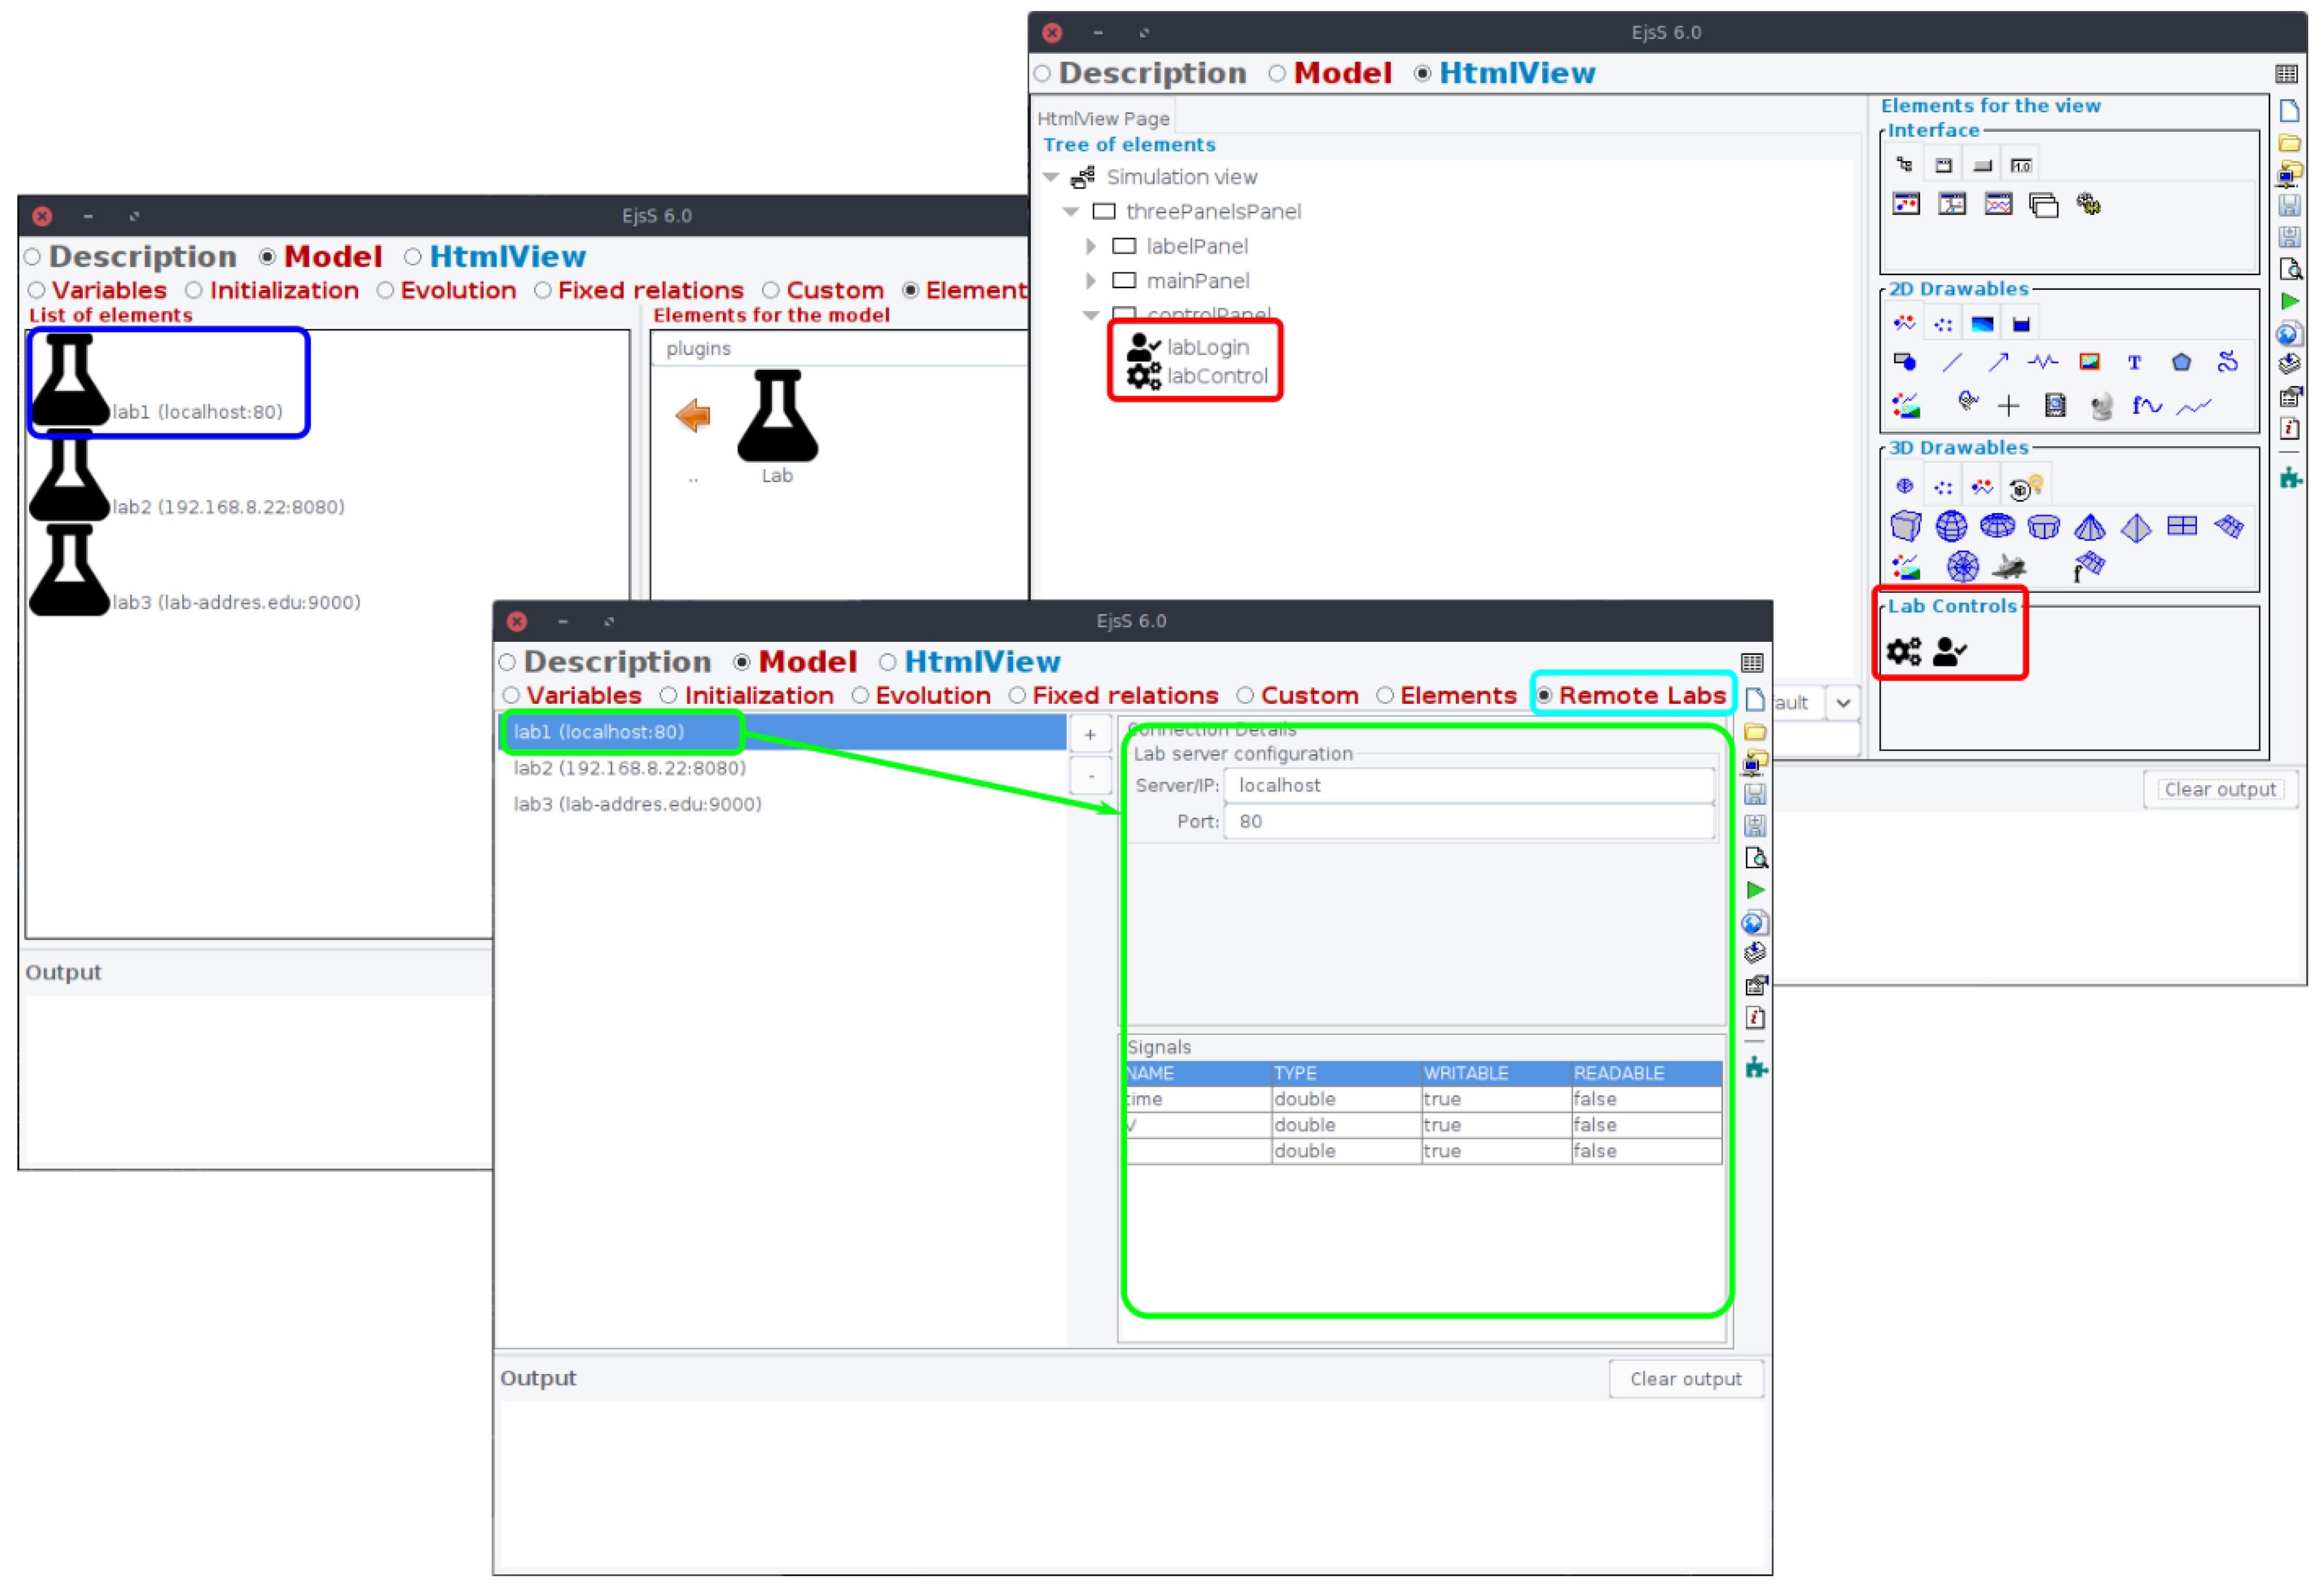Collapse the threePanelsPanel node
Screen dimensions: 2324x1594
1071,211
